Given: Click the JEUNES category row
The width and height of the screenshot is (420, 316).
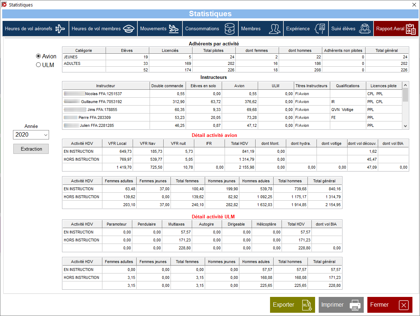Looking at the screenshot, I should point(235,57).
